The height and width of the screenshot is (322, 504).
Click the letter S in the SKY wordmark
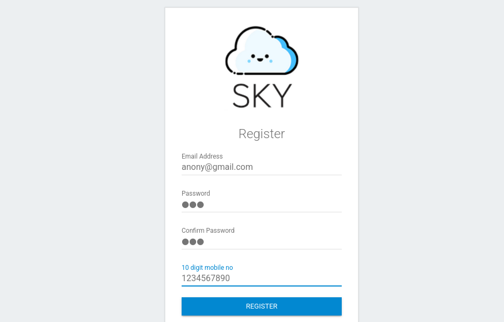(x=242, y=96)
